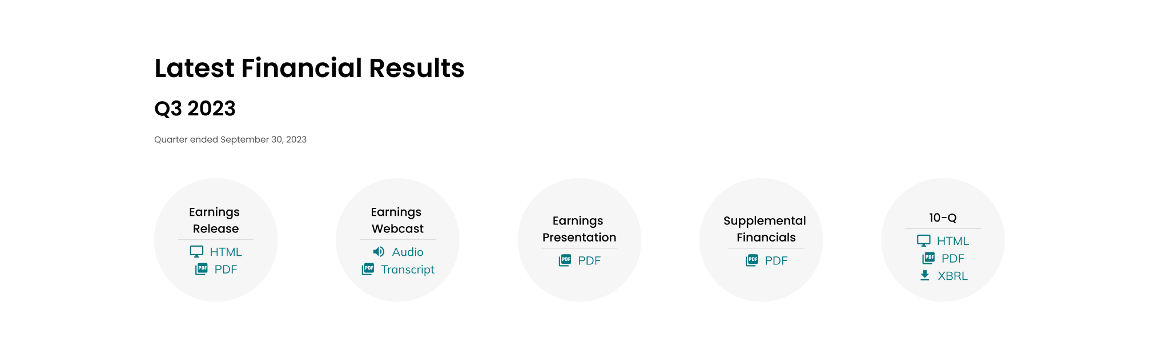Click the download arrow icon beside XBRL
Image resolution: width=1158 pixels, height=354 pixels.
click(925, 276)
